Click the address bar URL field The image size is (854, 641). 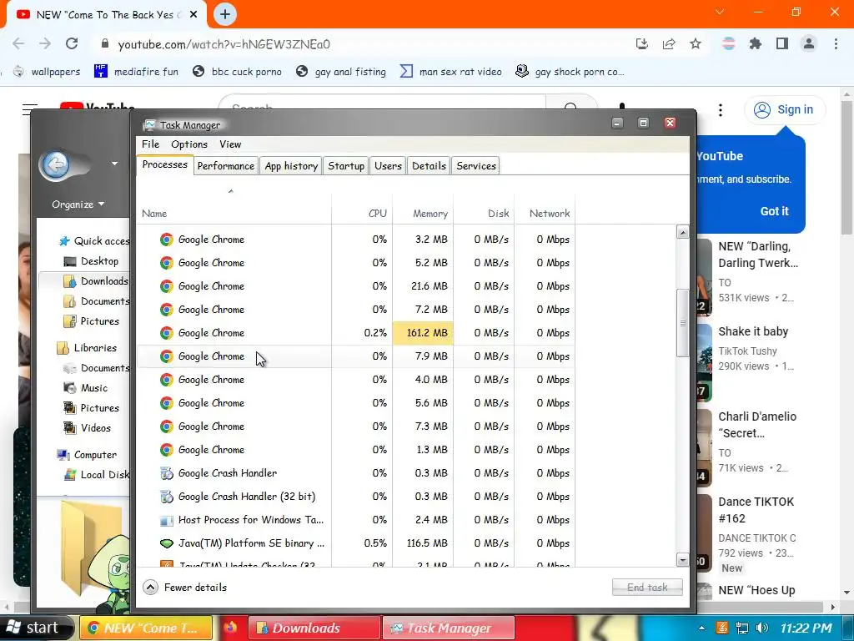click(359, 44)
